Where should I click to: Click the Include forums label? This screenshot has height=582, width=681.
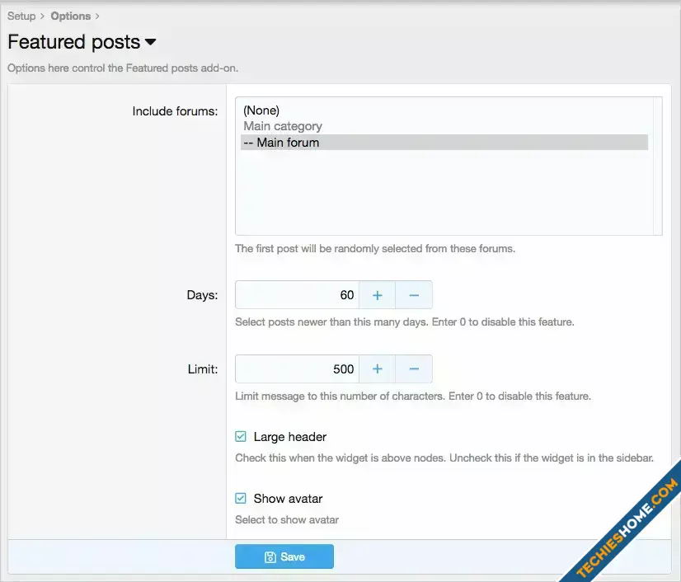click(175, 111)
